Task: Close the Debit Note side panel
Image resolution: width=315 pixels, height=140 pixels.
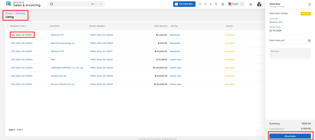Action: coord(309,4)
